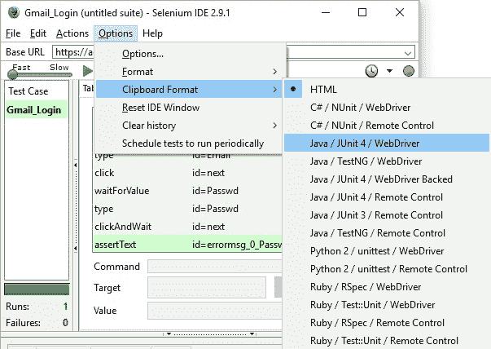The height and width of the screenshot is (349, 491).
Task: Select Java / JUnit 4 / WebDriver format
Action: click(387, 143)
